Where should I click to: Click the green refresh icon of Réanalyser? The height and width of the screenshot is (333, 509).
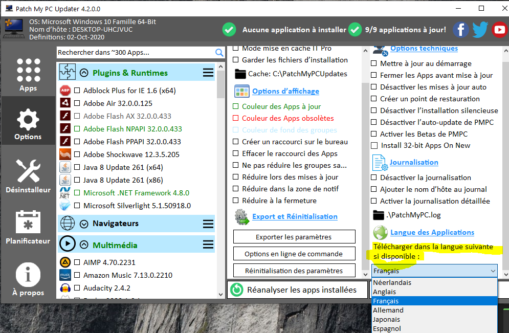(x=237, y=290)
